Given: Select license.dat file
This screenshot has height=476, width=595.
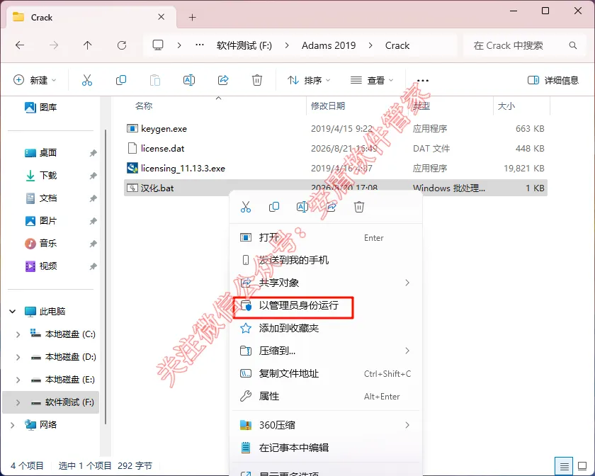Looking at the screenshot, I should coord(162,149).
